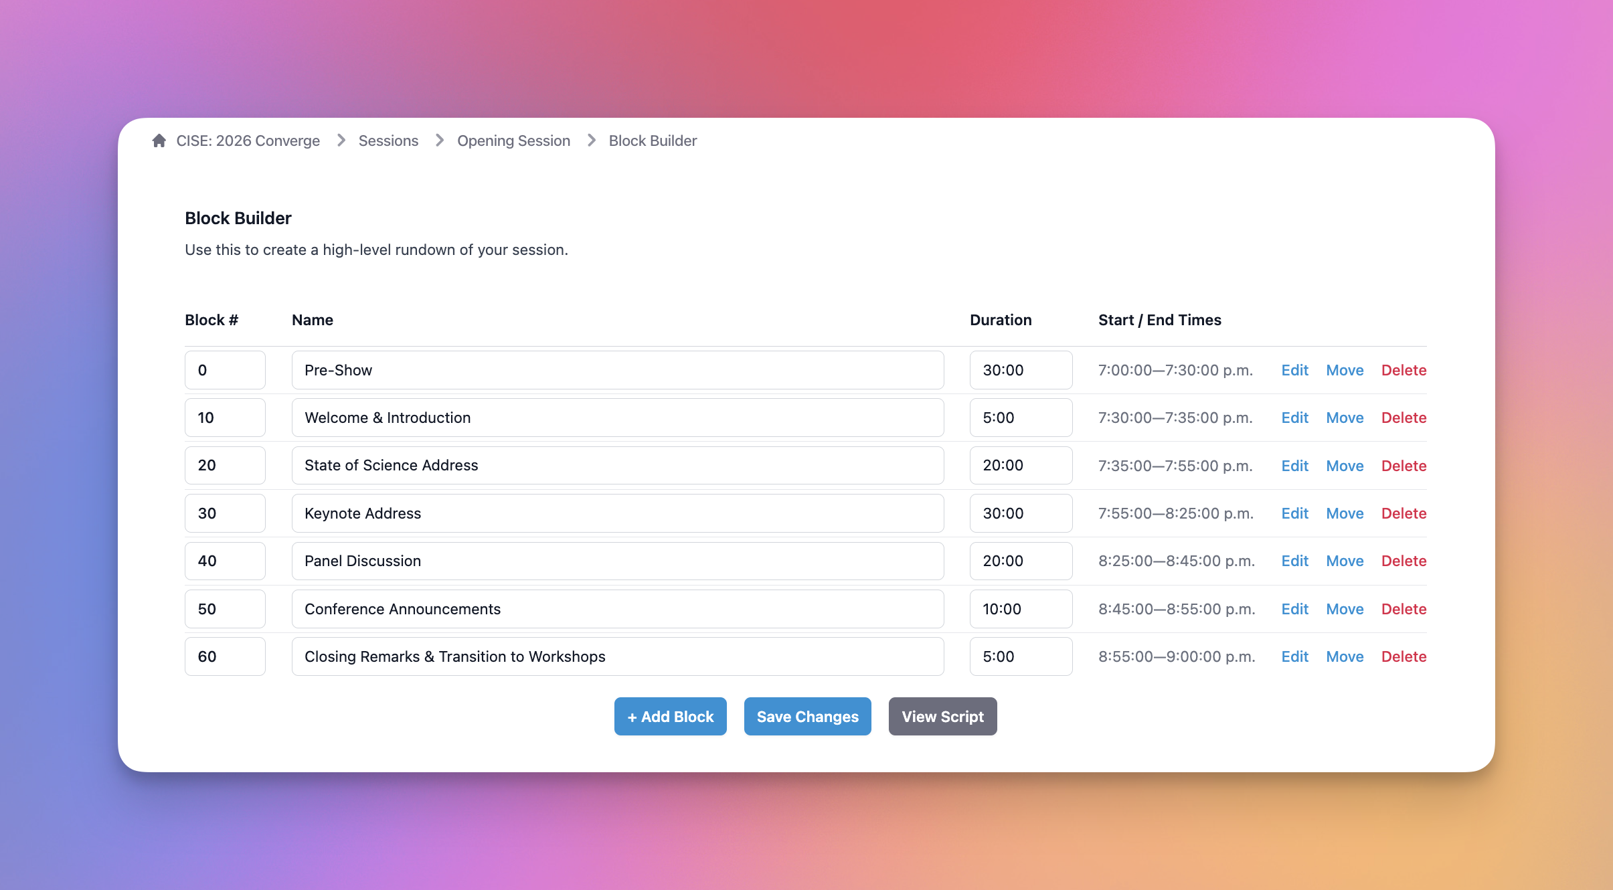The height and width of the screenshot is (890, 1613).
Task: Select the Pre-Show duration field
Action: click(x=1020, y=370)
